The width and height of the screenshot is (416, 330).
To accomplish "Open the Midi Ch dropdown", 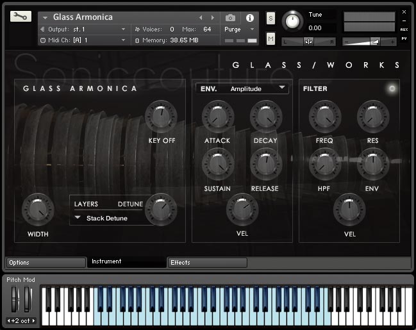I will click(123, 40).
